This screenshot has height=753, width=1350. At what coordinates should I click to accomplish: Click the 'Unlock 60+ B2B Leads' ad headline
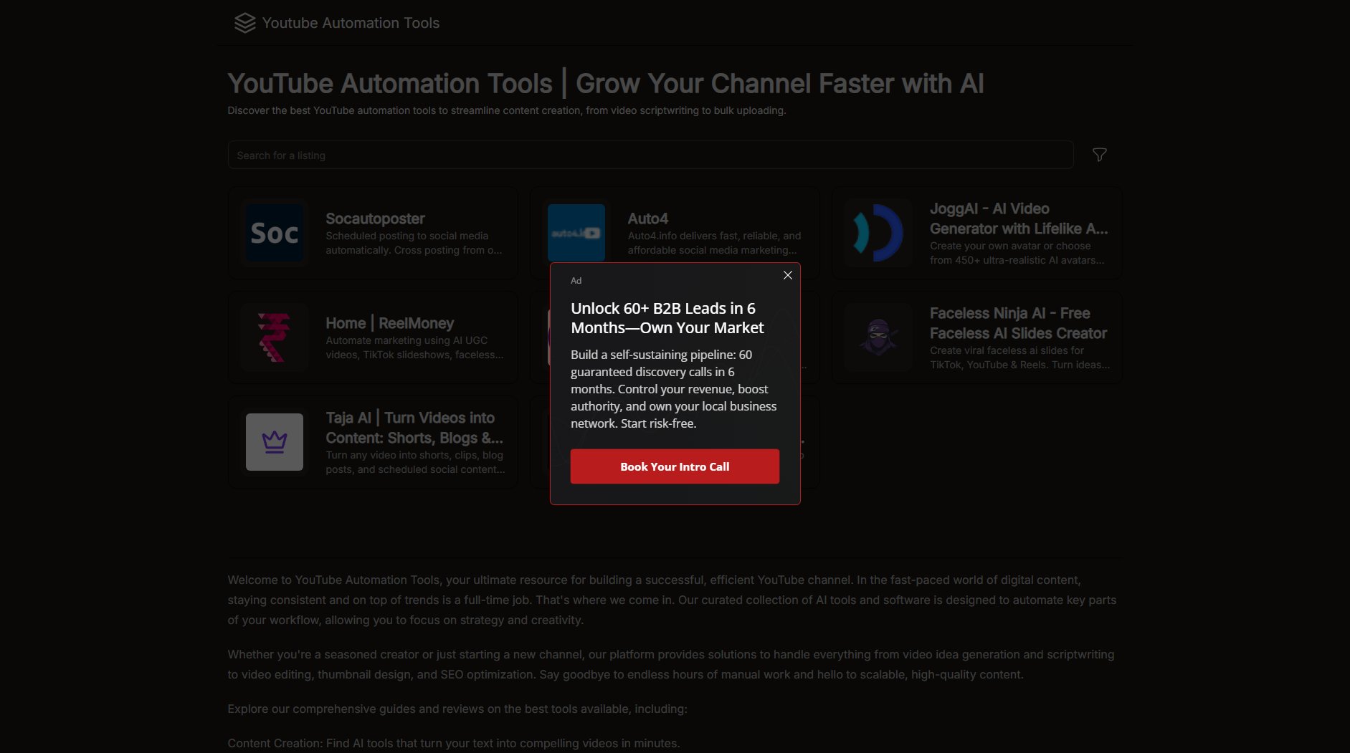click(x=667, y=317)
